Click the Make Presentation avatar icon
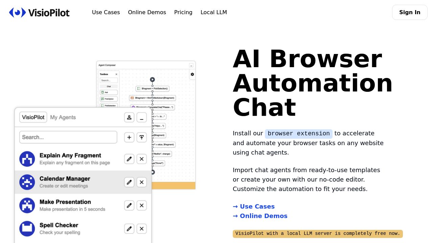The height and width of the screenshot is (243, 433). 27,205
